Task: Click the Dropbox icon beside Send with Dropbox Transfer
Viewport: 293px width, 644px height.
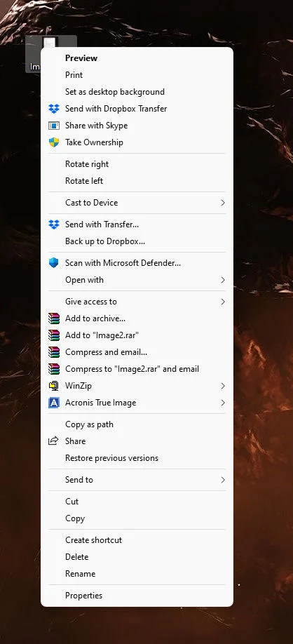Action: click(54, 109)
